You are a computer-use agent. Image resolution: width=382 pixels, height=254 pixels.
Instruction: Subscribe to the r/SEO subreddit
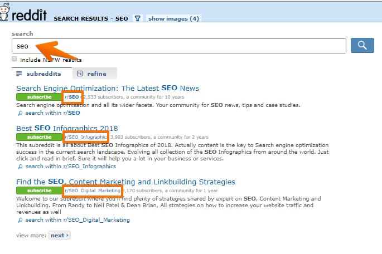coord(38,97)
